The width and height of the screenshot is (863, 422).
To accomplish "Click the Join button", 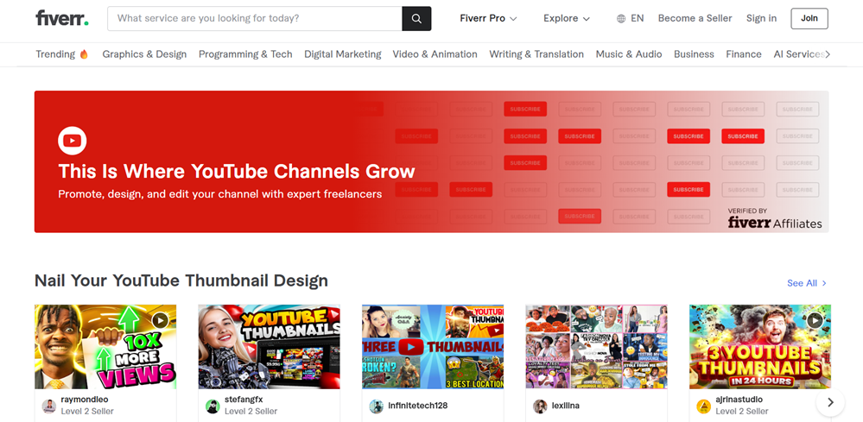I will point(809,19).
